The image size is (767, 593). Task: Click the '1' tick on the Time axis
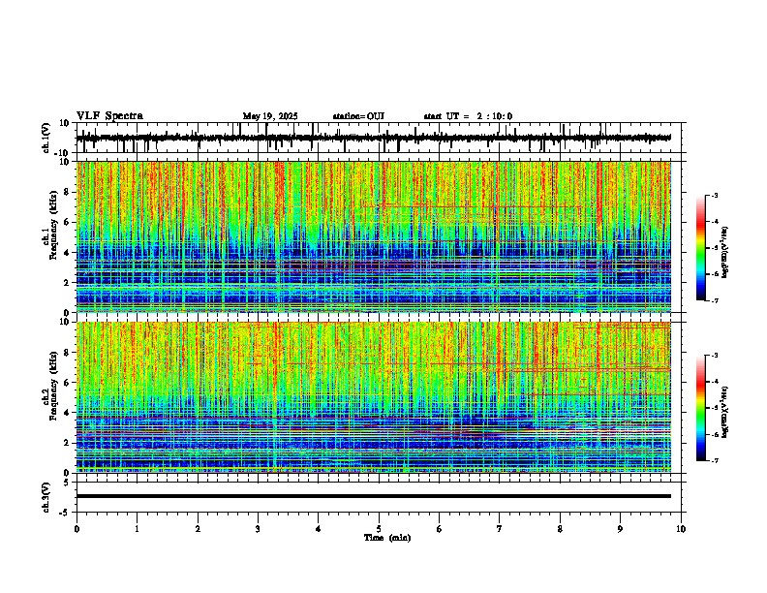137,529
